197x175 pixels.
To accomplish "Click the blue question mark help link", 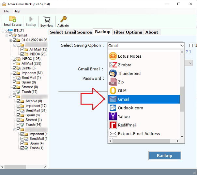I will point(187,51).
